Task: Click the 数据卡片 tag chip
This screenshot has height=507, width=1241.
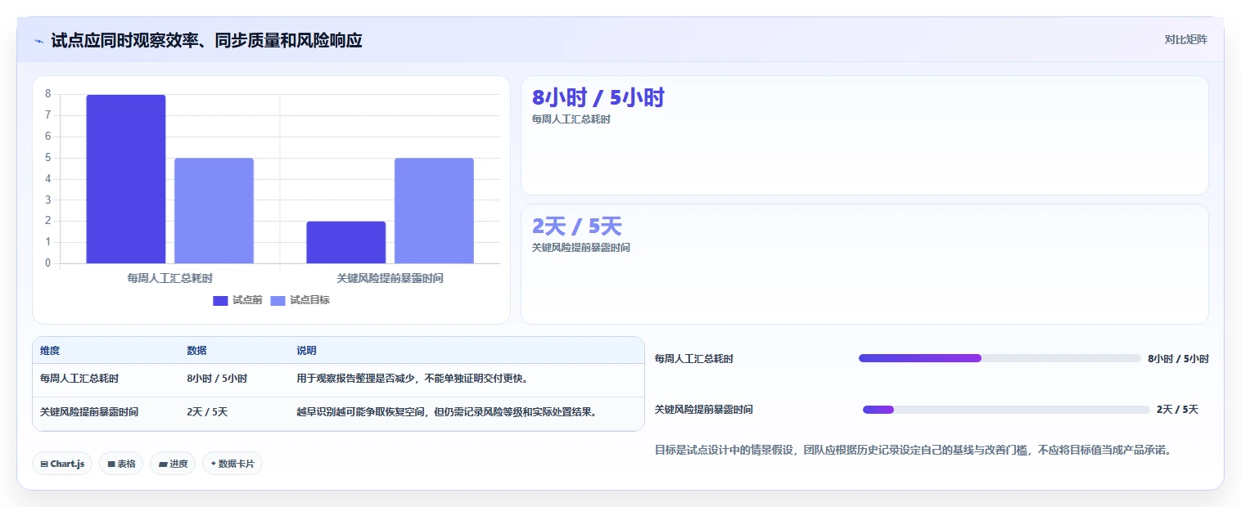Action: (232, 464)
